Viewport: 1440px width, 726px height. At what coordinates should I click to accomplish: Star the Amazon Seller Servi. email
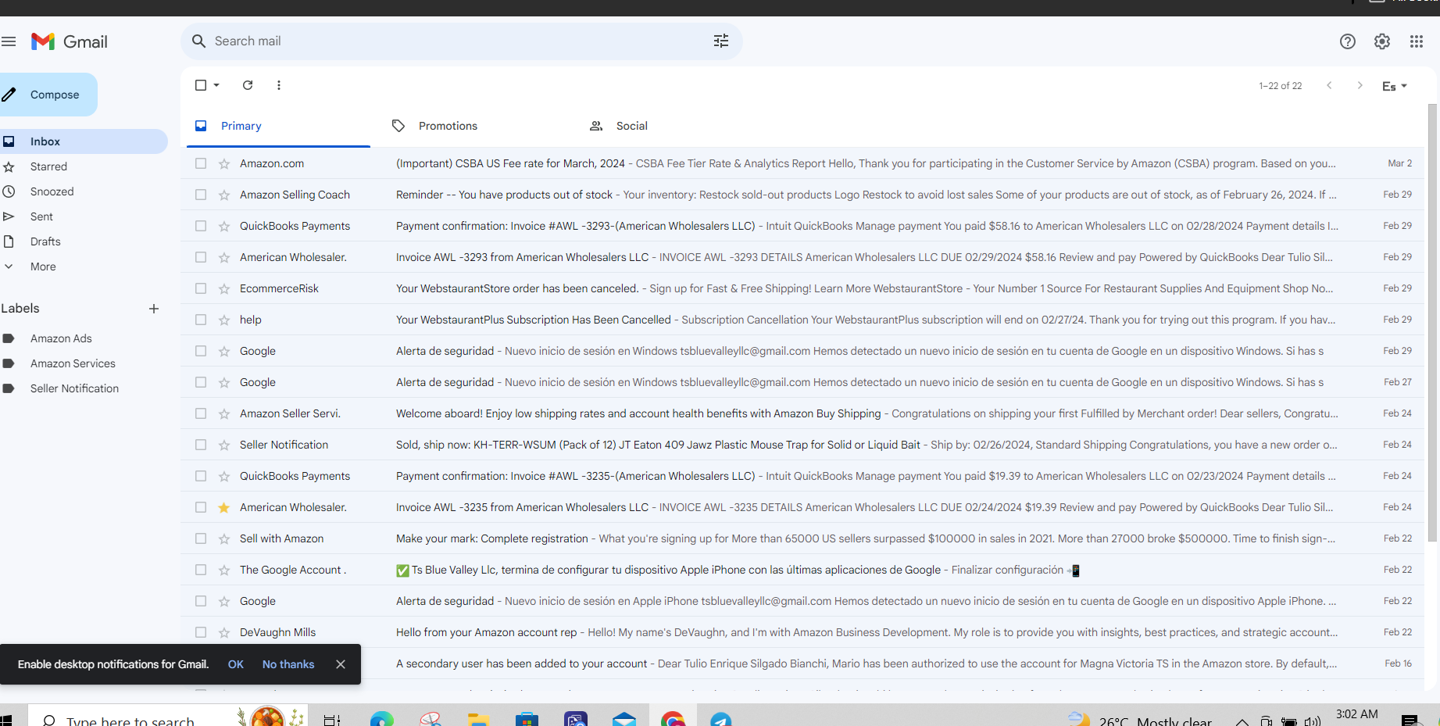[x=224, y=413]
